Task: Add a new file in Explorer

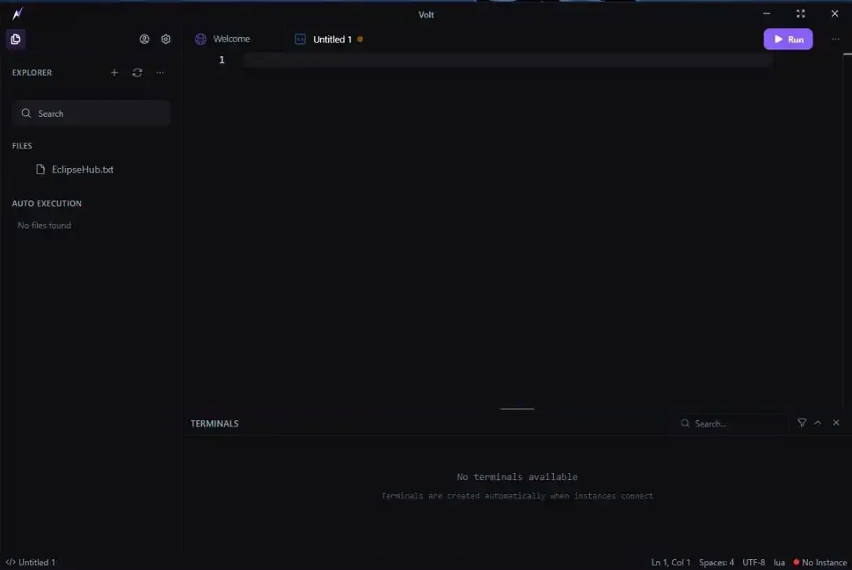Action: [x=114, y=73]
